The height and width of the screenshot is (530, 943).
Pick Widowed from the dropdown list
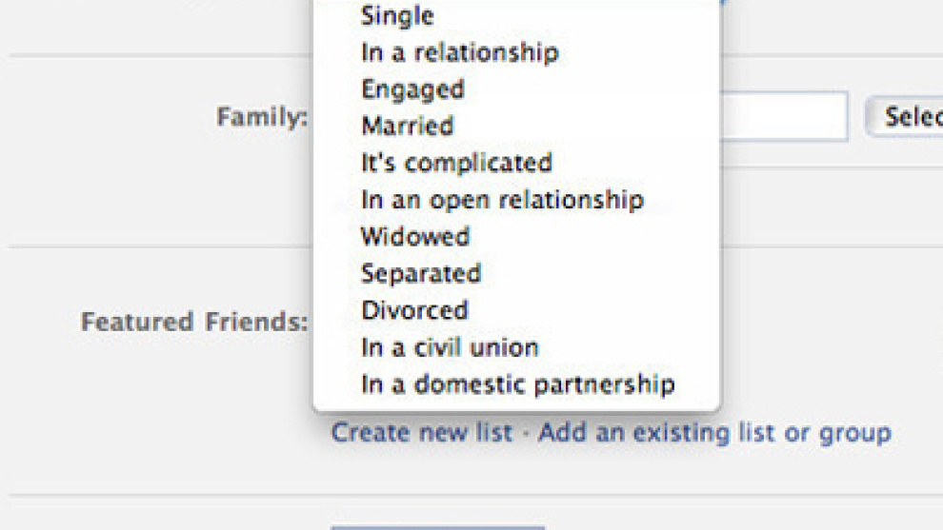click(x=414, y=236)
